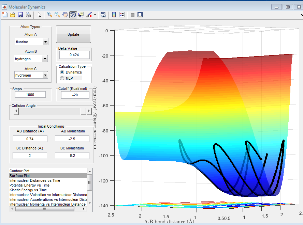Insert a colorbar from the toolbar

pos(114,15)
